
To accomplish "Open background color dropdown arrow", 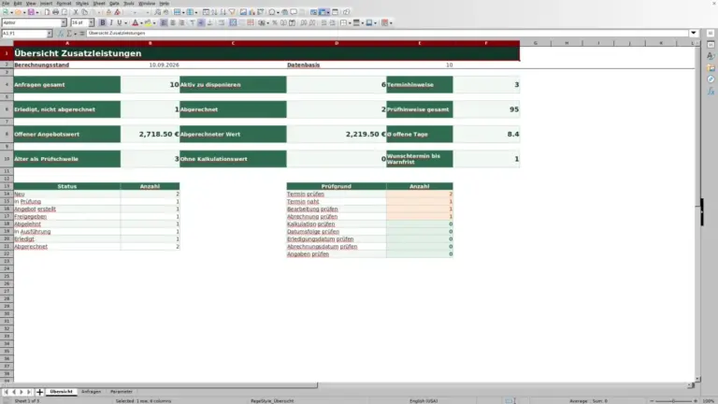I will pos(376,22).
